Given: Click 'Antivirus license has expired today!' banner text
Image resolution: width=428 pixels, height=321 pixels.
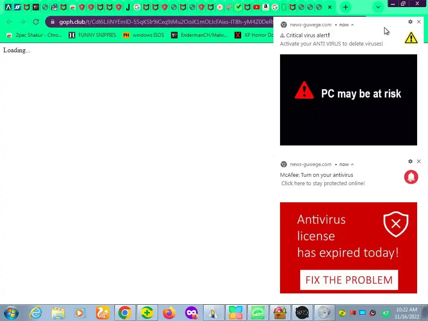Looking at the screenshot, I should pos(348,236).
